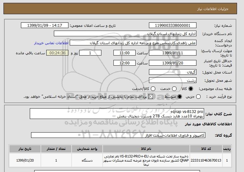Viewport: 244px width, 172px height.
Task: Click the delivery city field رشت
Action: click(x=173, y=80)
